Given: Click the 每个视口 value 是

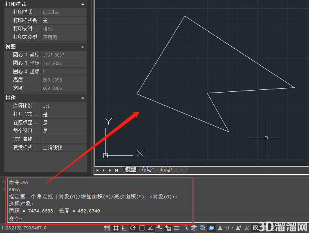Looking at the screenshot, I should tap(64, 131).
